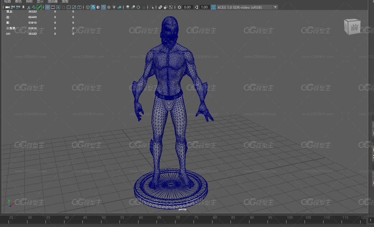Activate the 2D Pan/Zoom icon
Screen dimensions: 374x227
(x=34, y=7)
